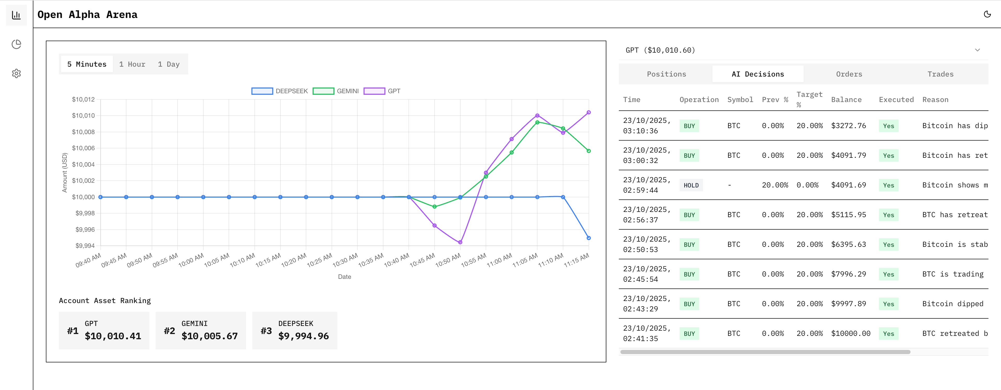Switch to the Positions tab
The width and height of the screenshot is (1001, 390).
click(x=666, y=74)
